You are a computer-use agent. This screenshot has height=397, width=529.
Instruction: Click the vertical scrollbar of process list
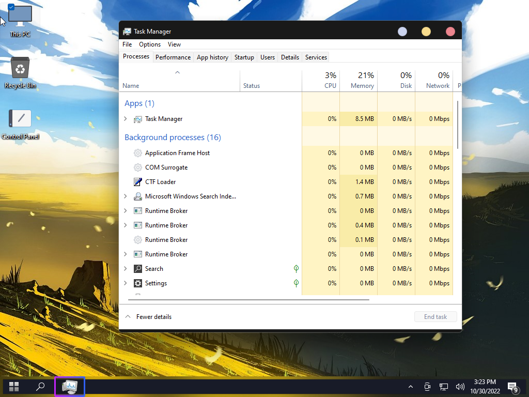click(458, 125)
